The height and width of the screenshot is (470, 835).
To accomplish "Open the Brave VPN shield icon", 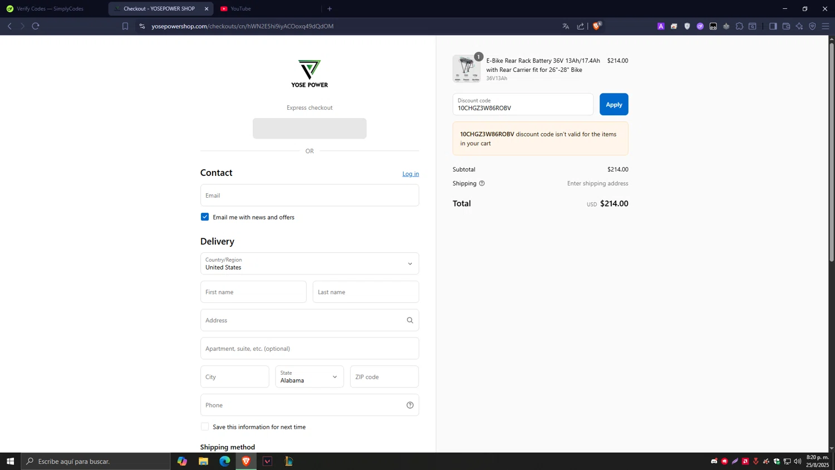I will coord(812,26).
